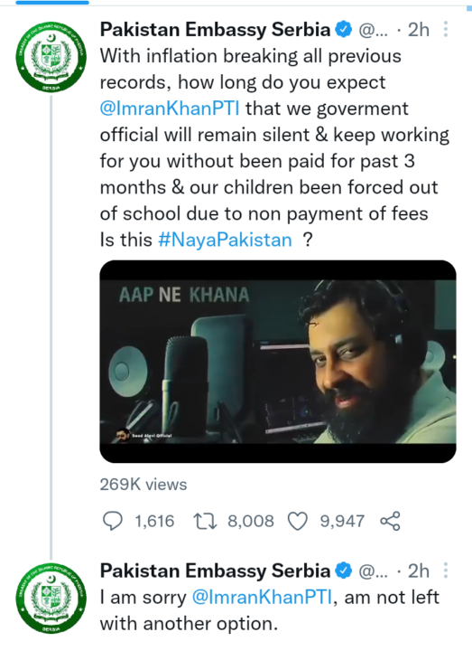Open the first tweet's three-dot menu
This screenshot has width=472, height=651.
(x=446, y=30)
